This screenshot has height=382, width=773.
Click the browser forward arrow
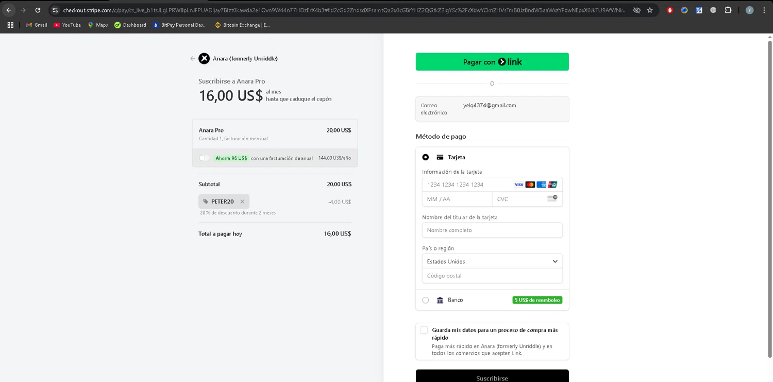[x=23, y=10]
